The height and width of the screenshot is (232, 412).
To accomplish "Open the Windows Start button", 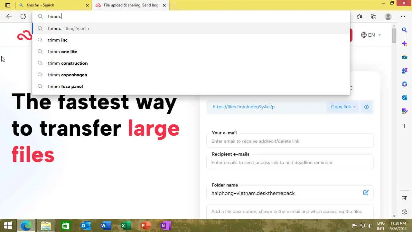I will [8, 226].
